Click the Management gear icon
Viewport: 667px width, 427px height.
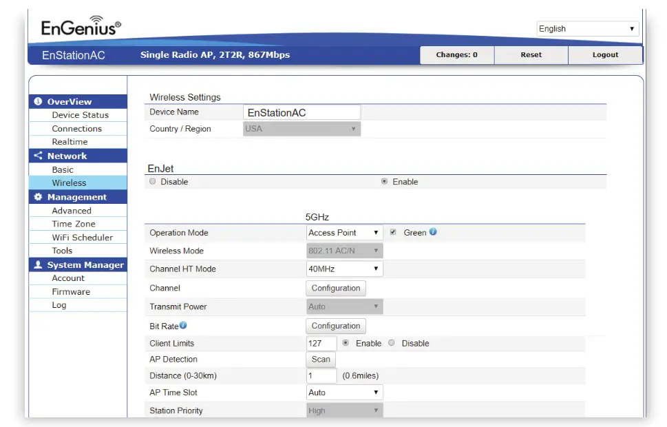(x=38, y=197)
